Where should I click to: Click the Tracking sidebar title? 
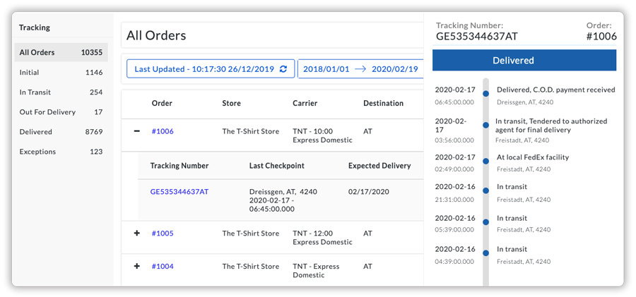(35, 28)
